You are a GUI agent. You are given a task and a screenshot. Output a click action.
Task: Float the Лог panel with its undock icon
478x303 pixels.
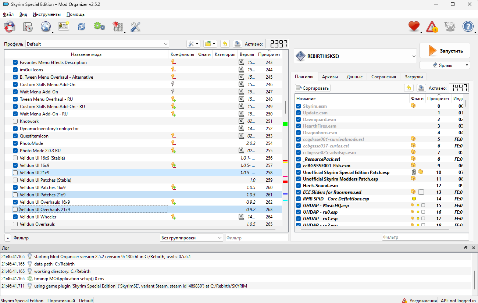(x=466, y=248)
